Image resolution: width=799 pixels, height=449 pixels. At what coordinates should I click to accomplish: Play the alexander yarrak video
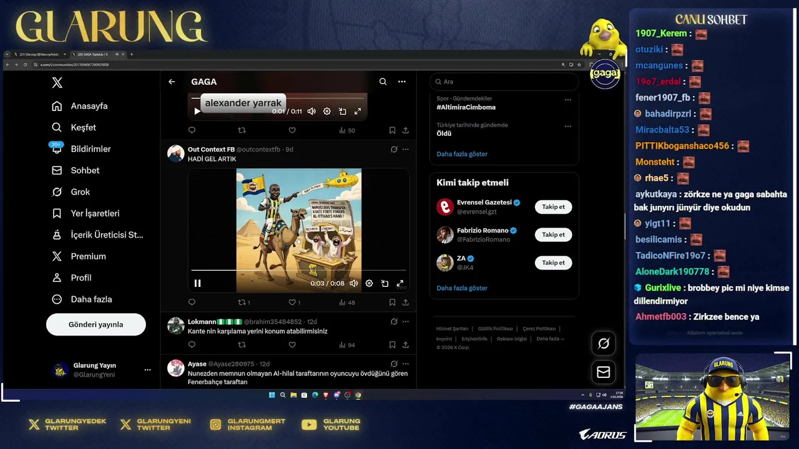coord(197,112)
